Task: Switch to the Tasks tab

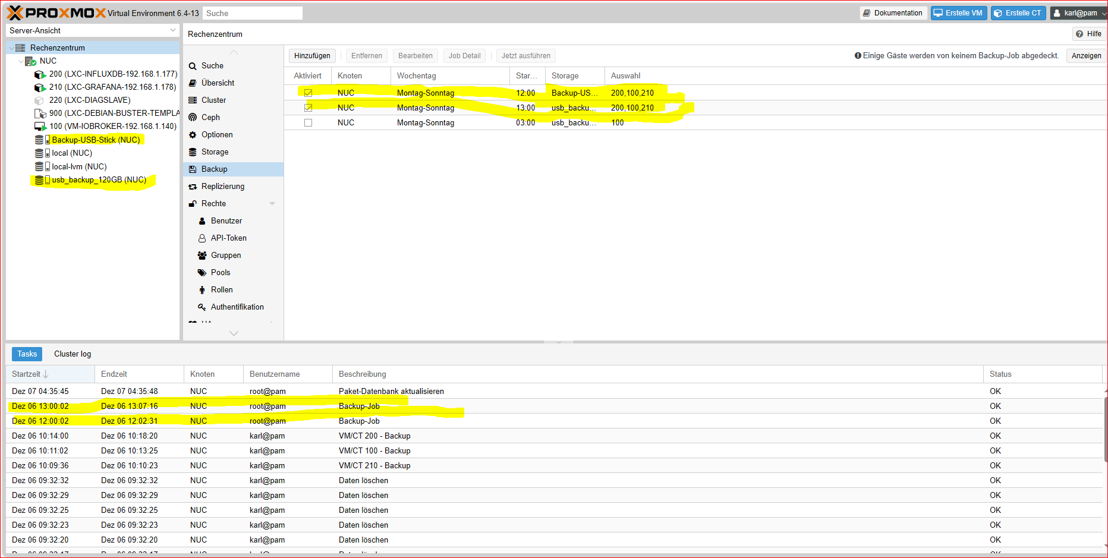Action: pos(27,354)
